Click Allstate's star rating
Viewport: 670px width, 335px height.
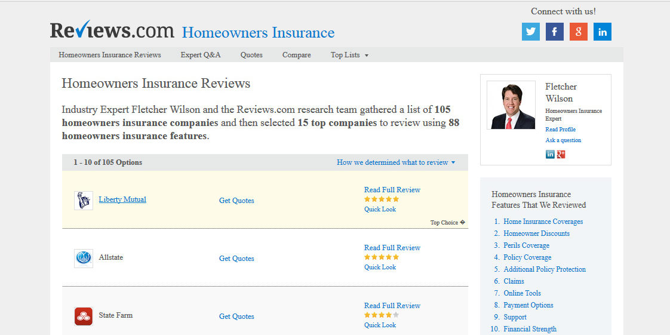coord(381,257)
